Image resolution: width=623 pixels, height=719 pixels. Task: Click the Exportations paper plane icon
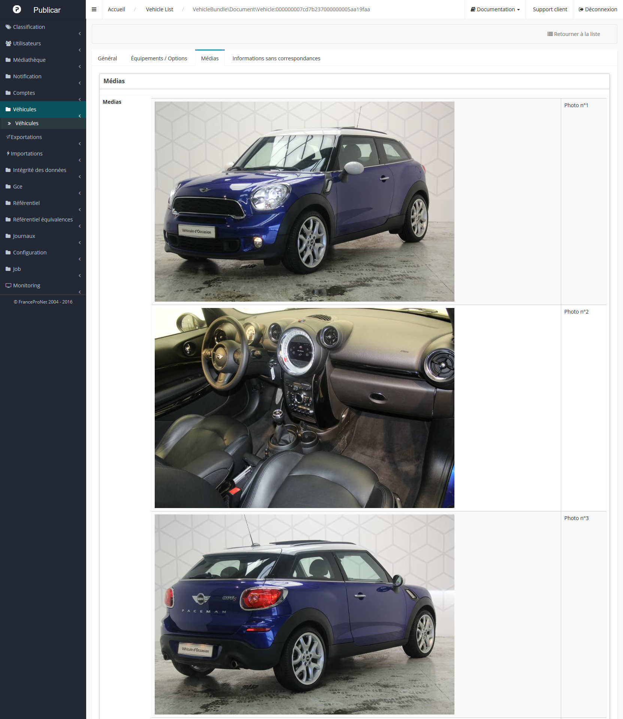pos(8,137)
